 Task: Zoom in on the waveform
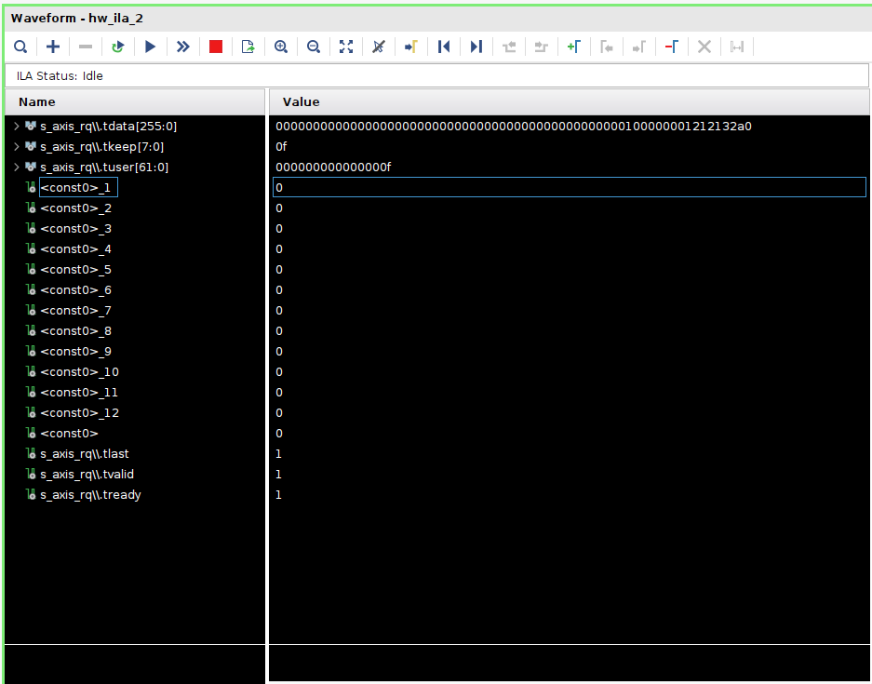tap(281, 47)
